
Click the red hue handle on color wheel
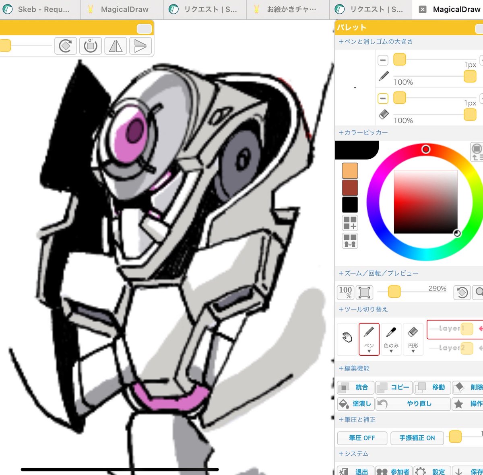(x=426, y=149)
